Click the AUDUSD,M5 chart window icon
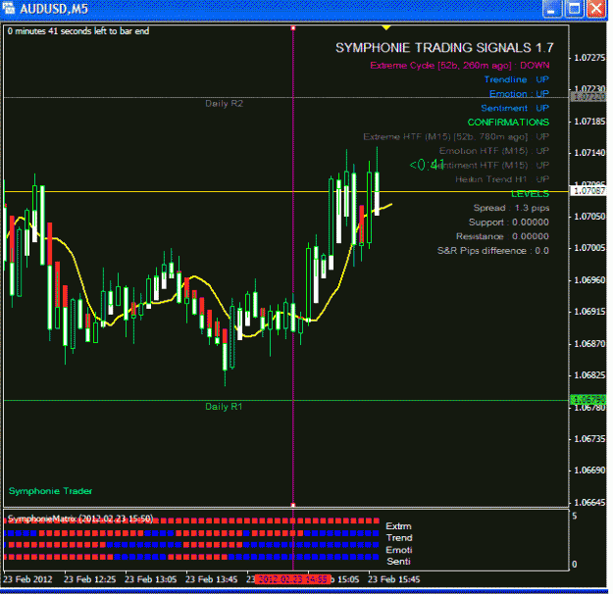Image resolution: width=613 pixels, height=594 pixels. point(9,9)
